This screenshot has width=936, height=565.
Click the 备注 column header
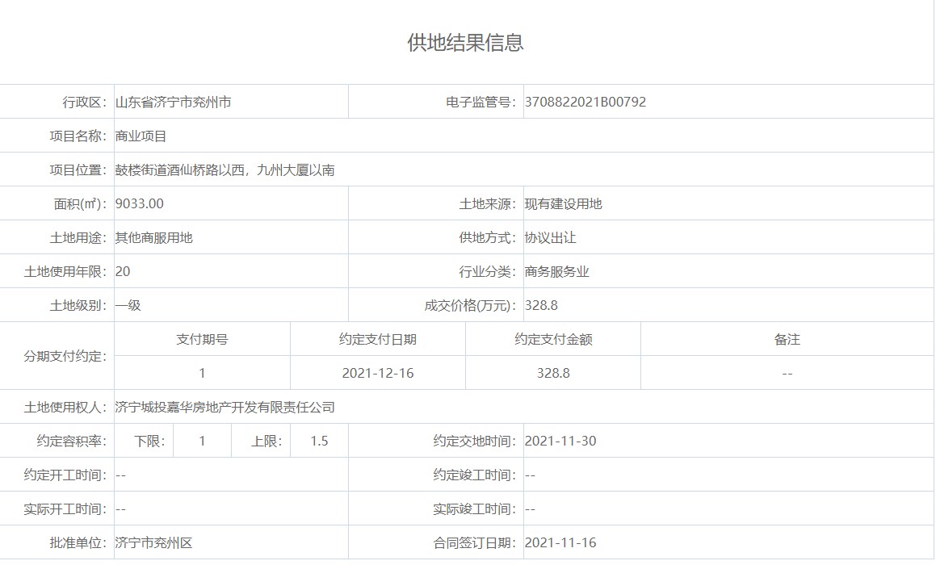click(787, 340)
